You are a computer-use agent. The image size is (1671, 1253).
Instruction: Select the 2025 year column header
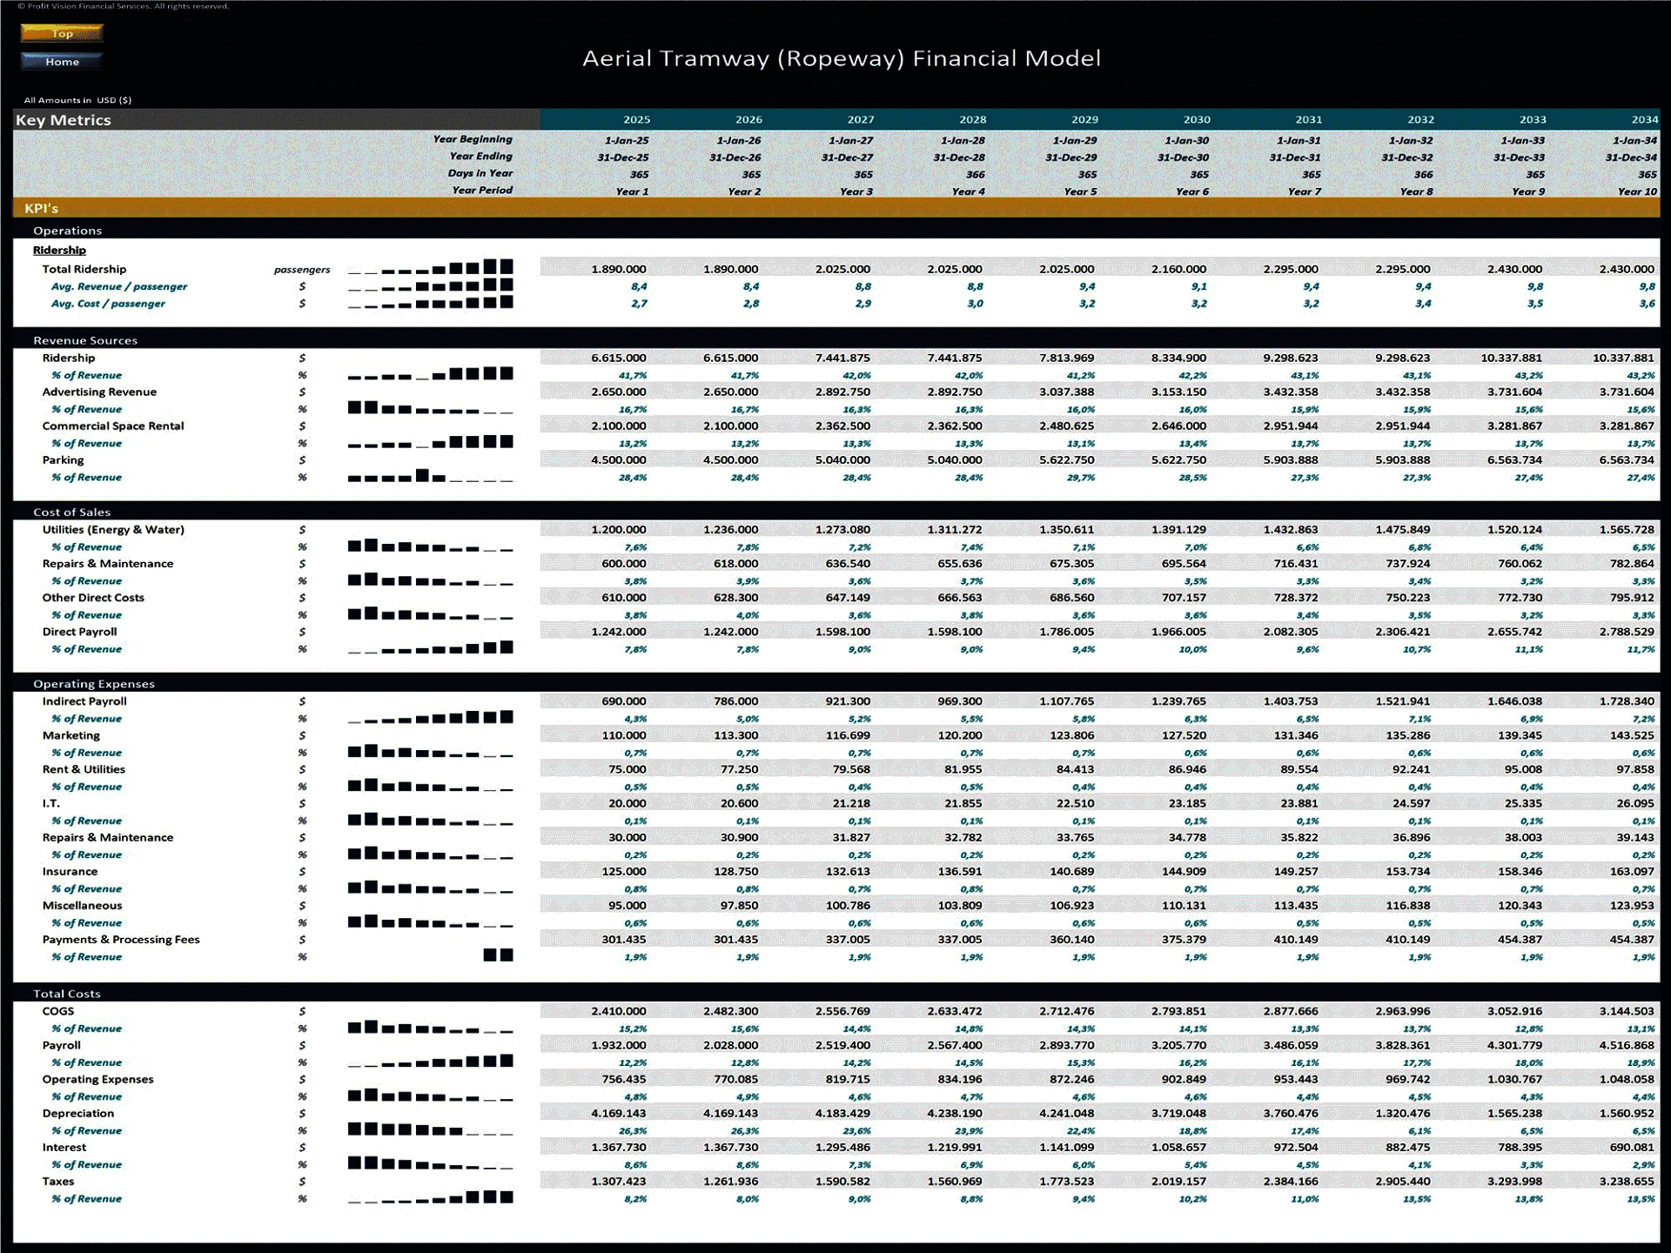click(x=636, y=120)
